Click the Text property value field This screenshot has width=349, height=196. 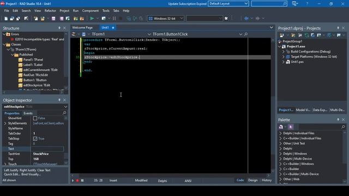[x=47, y=149]
